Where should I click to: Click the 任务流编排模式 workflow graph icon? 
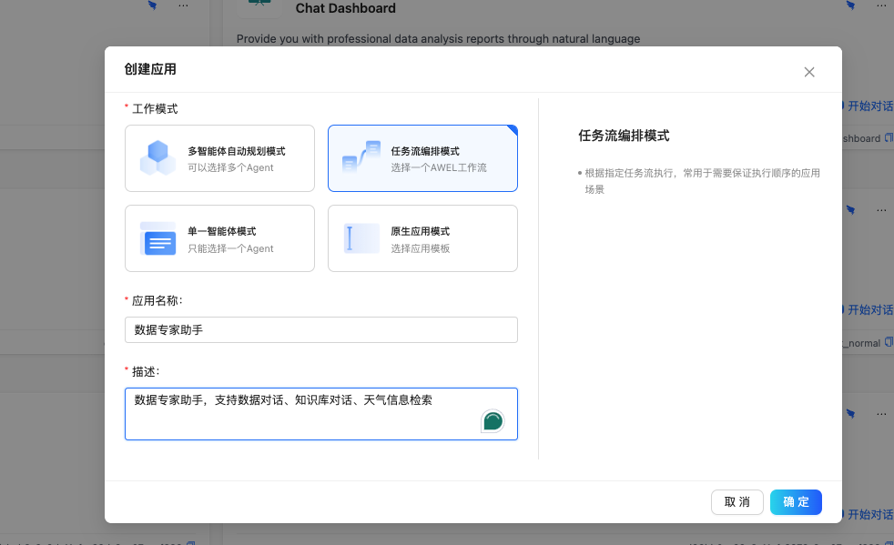361,157
